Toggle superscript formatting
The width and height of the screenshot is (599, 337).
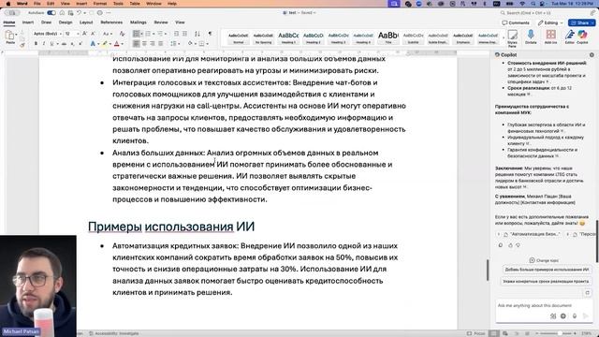click(80, 44)
